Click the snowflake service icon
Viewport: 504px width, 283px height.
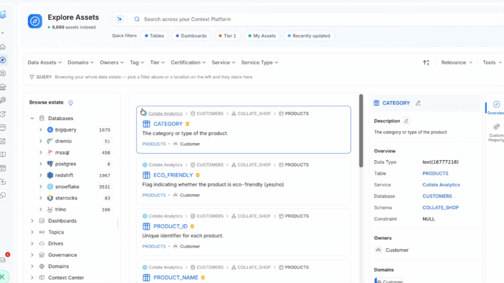(x=50, y=186)
